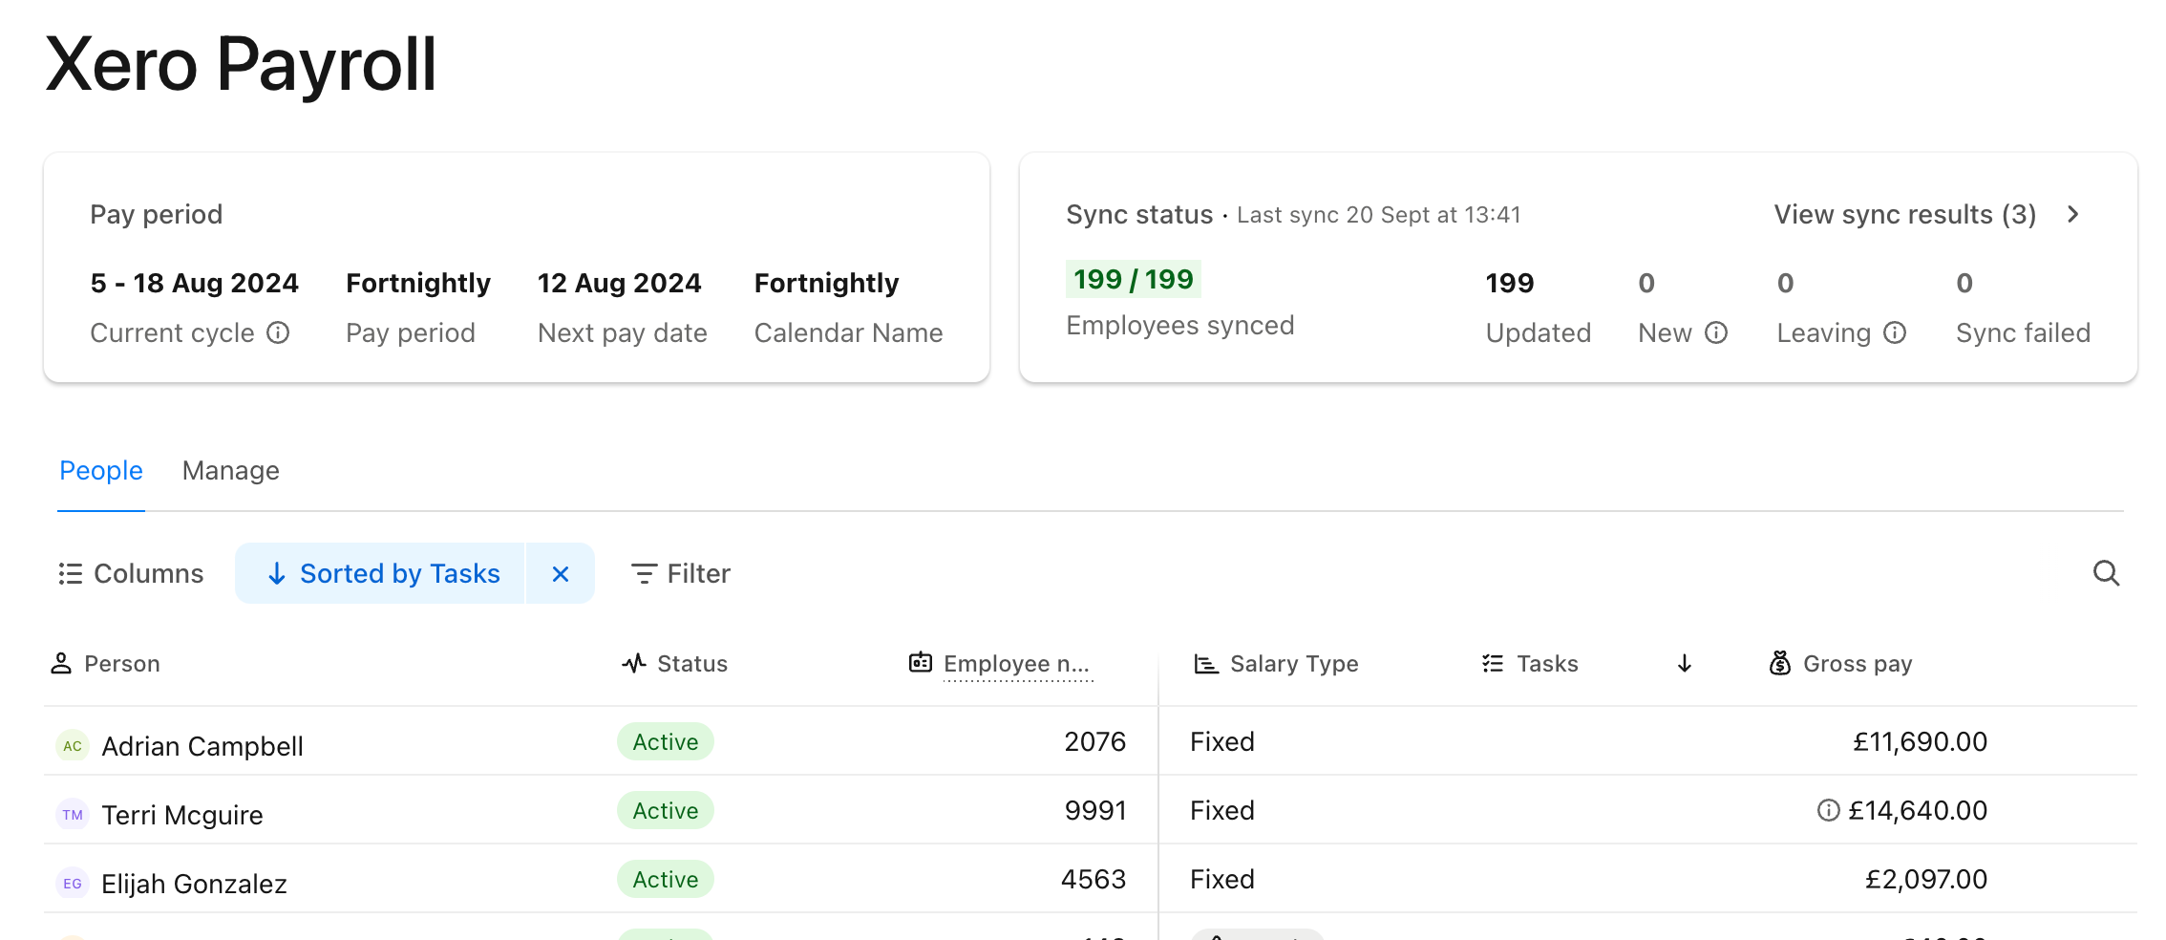Click the info icon beside £14,640.00

pos(1828,810)
